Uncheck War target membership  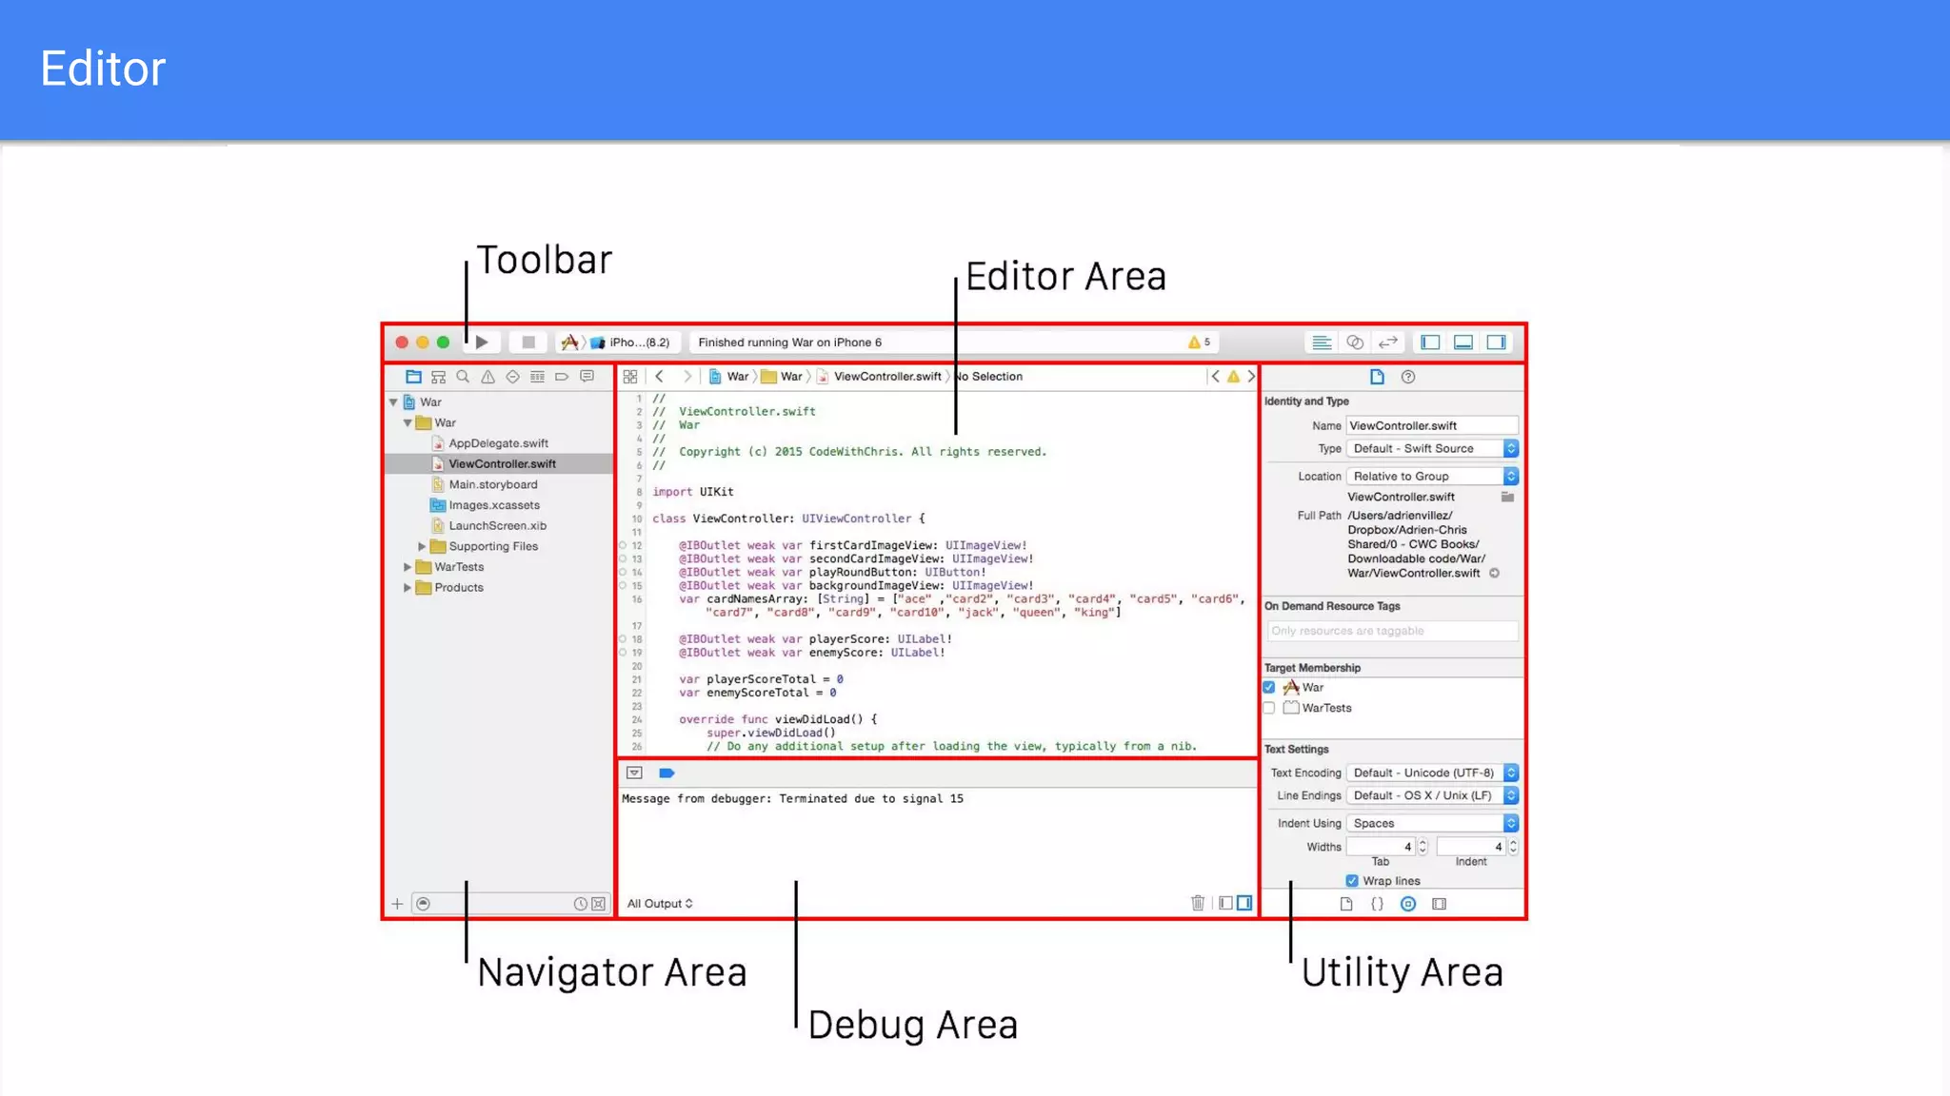(1269, 687)
